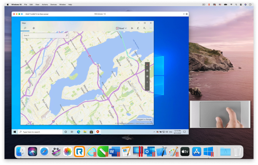
Task: Show my location on the map
Action: point(147,76)
